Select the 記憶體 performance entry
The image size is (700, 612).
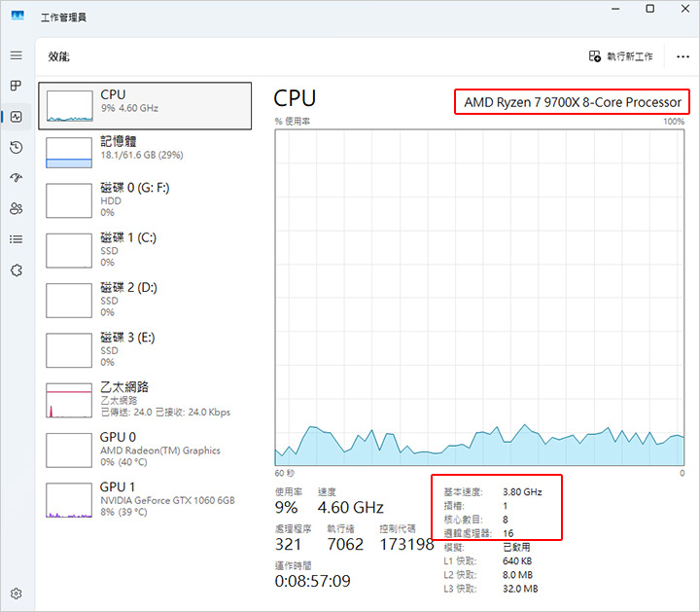145,152
